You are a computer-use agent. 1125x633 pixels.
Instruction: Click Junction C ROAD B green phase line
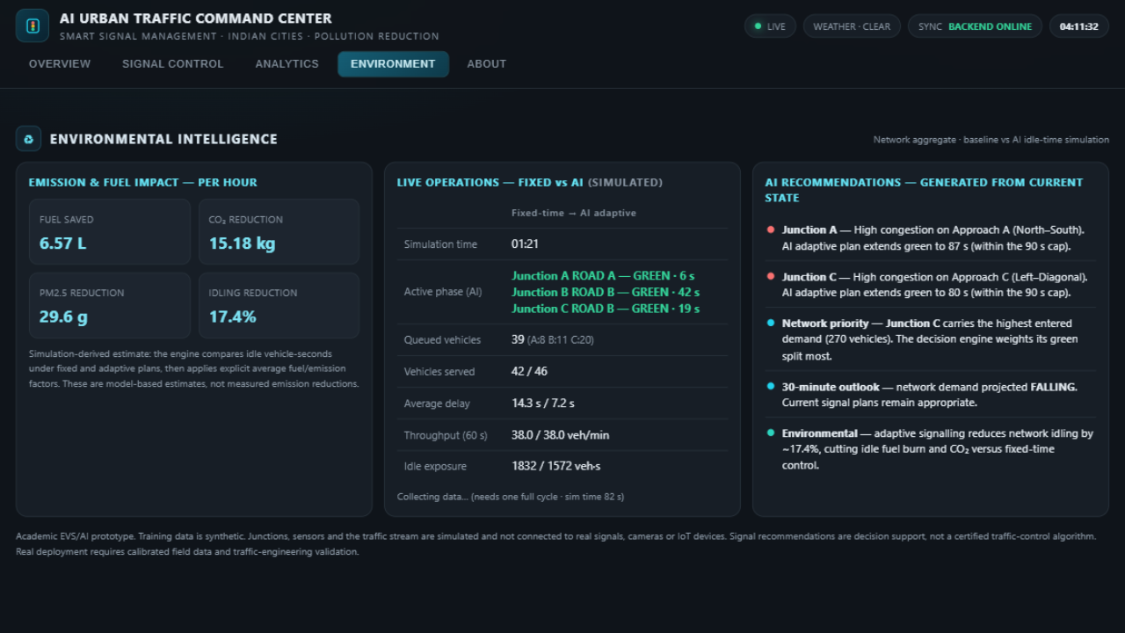[606, 309]
